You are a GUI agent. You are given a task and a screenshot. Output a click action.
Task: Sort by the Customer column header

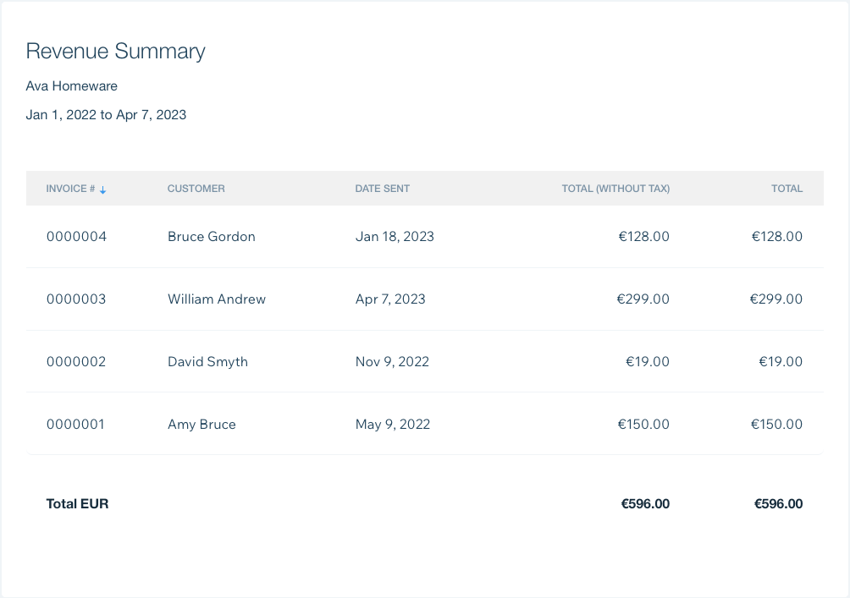click(196, 189)
